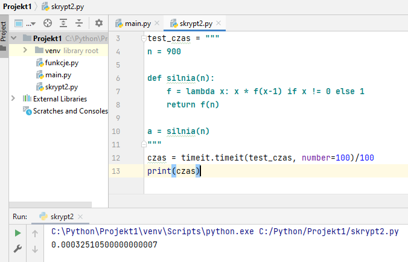Select the skrypt2.py editor tab
Viewport: 408px width, 262px height.
pos(196,24)
